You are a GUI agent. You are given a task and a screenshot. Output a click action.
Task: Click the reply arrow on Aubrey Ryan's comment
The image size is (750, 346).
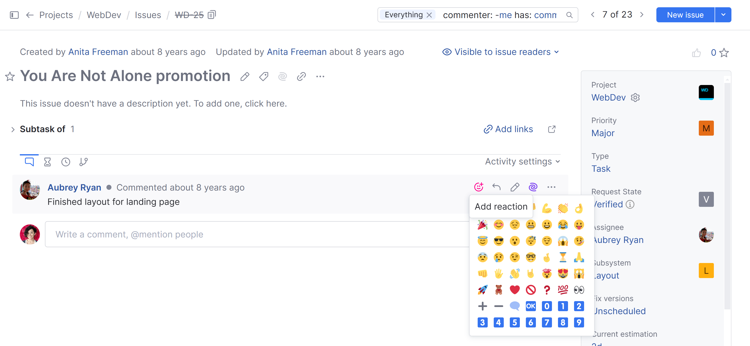tap(497, 187)
